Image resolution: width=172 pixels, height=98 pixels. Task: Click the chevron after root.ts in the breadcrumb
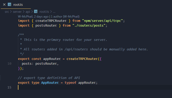51,12
